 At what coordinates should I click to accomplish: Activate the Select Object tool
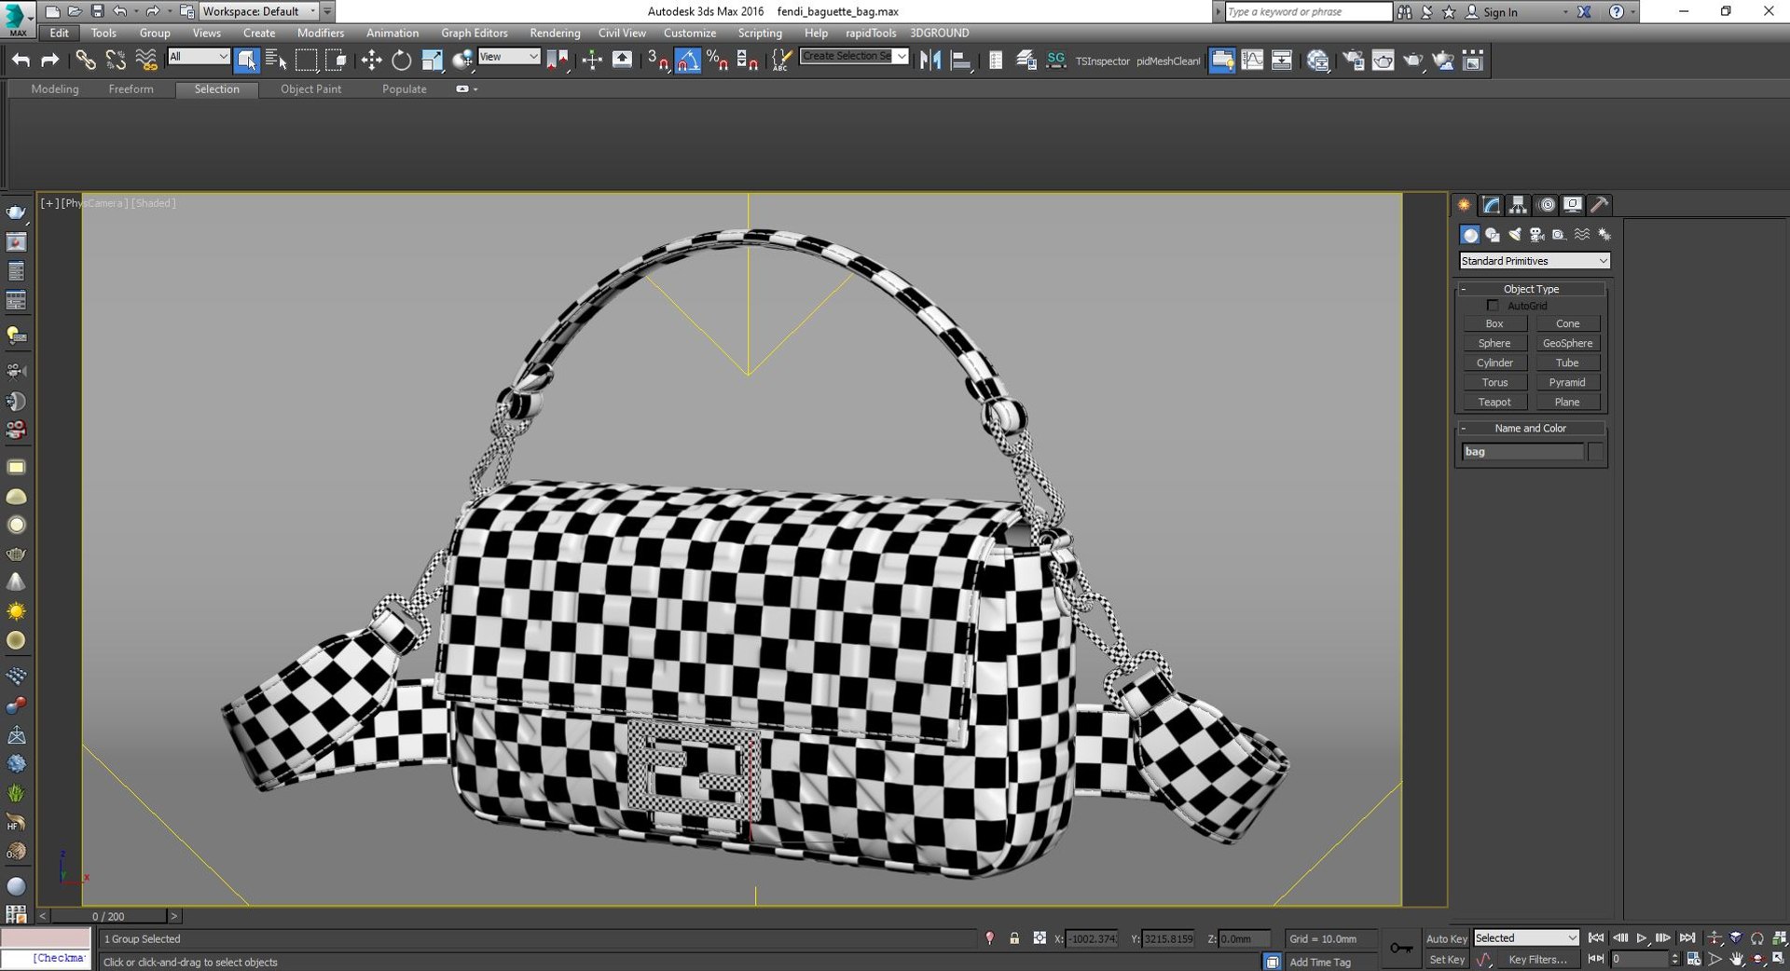(x=247, y=61)
